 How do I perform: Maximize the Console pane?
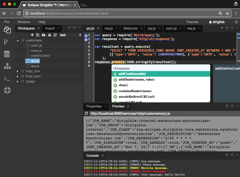pyautogui.click(x=232, y=155)
